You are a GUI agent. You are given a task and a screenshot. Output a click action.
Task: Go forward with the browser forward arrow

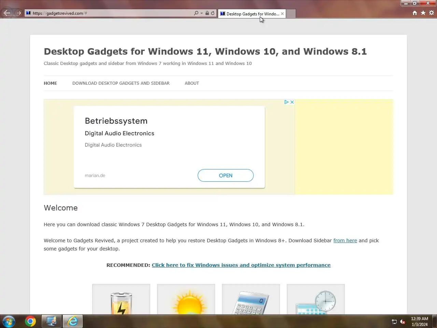point(18,13)
